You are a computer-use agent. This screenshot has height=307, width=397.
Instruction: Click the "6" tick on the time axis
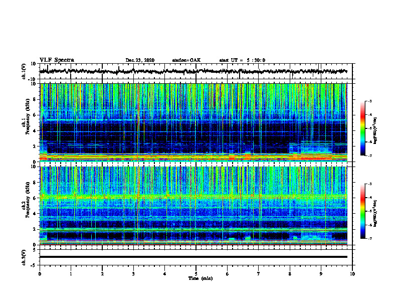pyautogui.click(x=228, y=274)
